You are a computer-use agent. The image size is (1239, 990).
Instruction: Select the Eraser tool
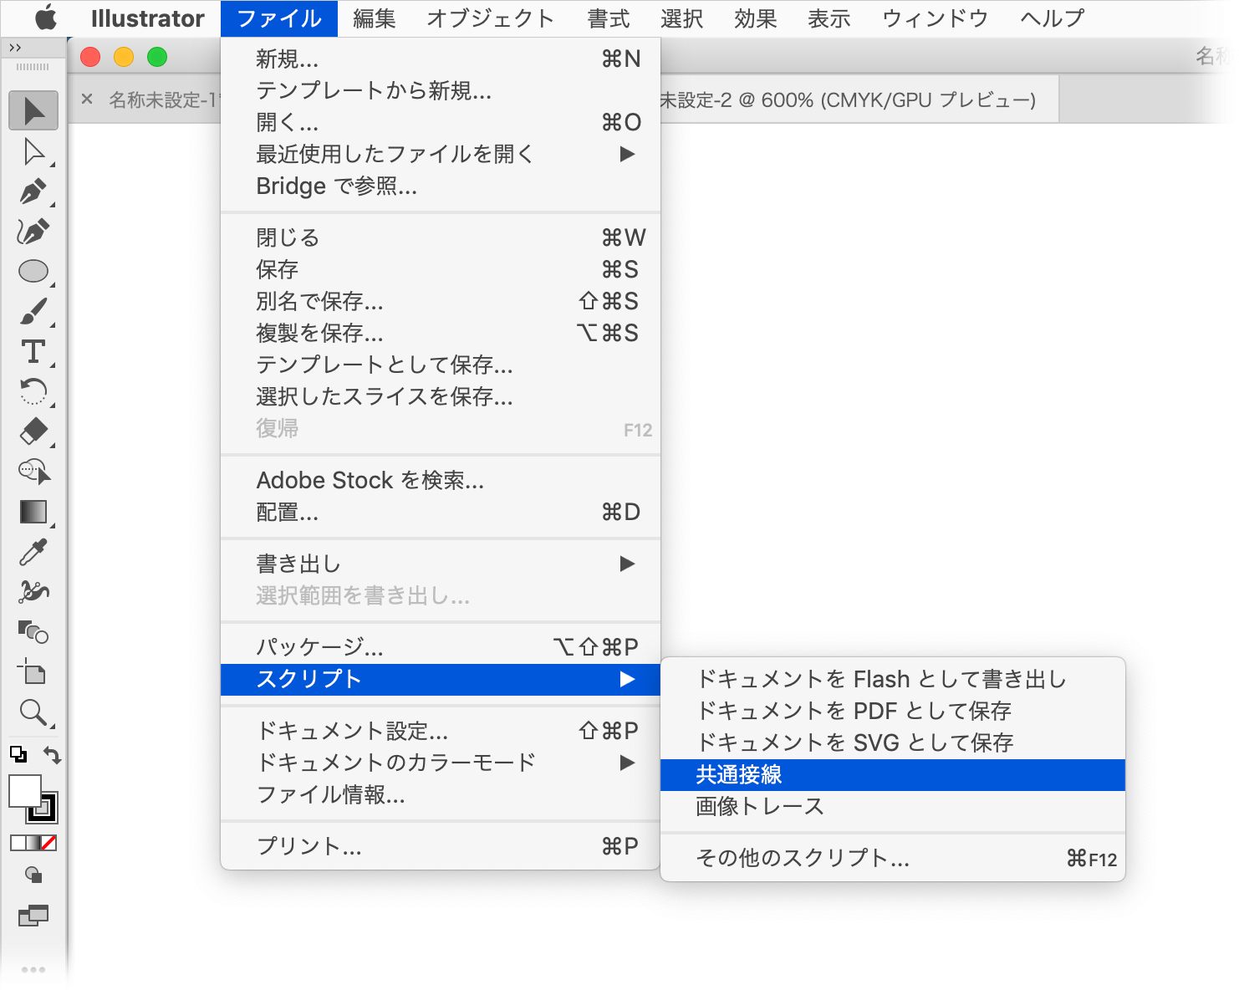pyautogui.click(x=33, y=431)
